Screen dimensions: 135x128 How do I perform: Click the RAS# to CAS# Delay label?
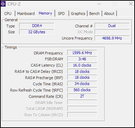(x=39, y=71)
